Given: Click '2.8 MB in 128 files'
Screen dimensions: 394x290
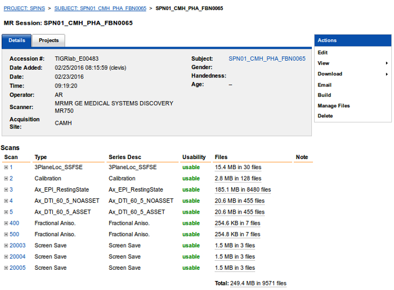Looking at the screenshot, I should [x=238, y=178].
